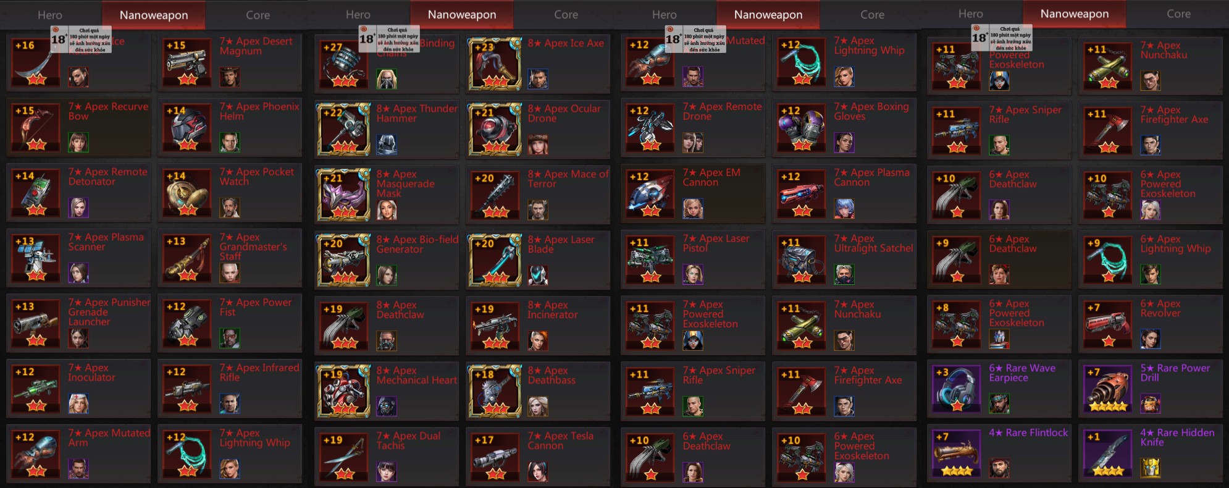1229x488 pixels.
Task: Switch to the leftmost Hero tab
Action: [x=50, y=15]
